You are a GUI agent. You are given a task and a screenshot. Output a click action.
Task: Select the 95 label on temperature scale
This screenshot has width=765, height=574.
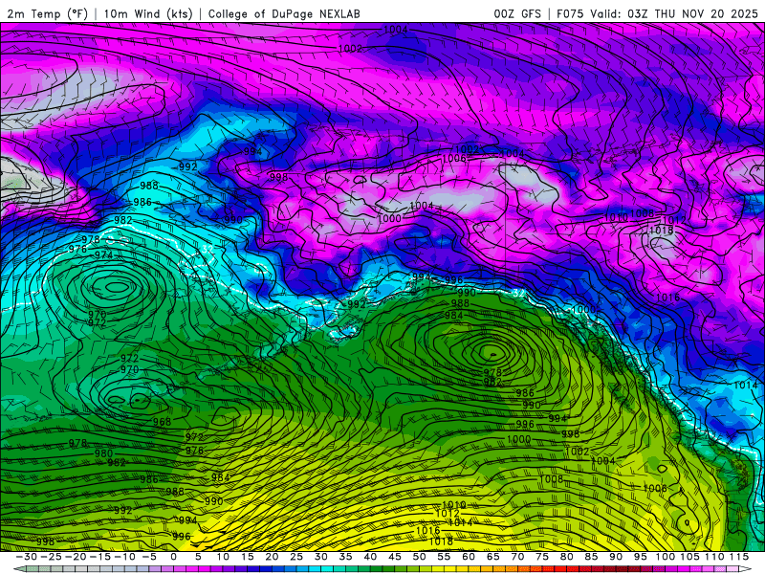[x=640, y=557]
